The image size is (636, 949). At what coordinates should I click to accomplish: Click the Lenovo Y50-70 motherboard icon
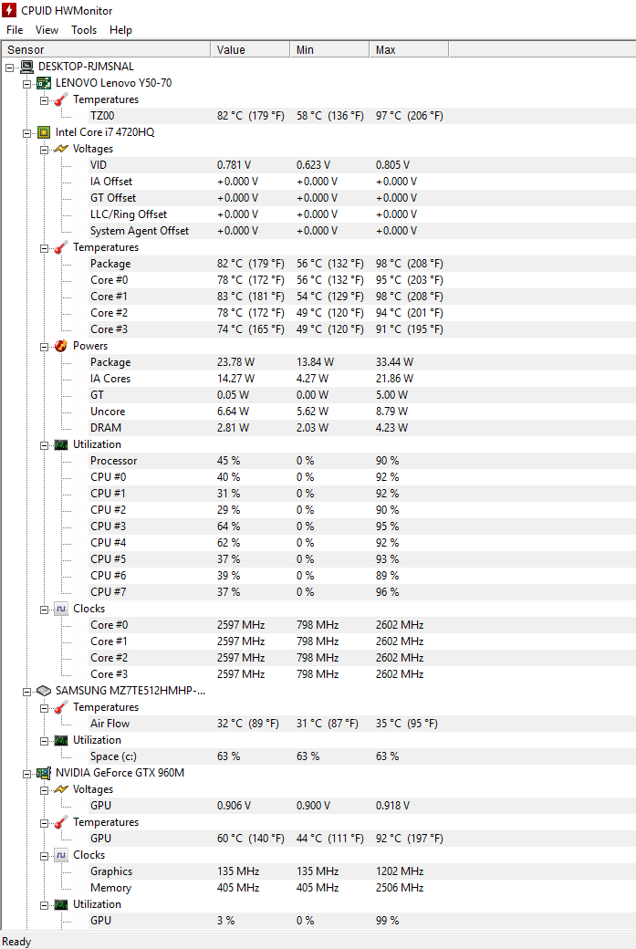click(x=44, y=83)
